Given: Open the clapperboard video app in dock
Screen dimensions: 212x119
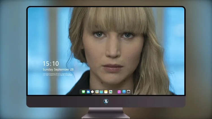Looking at the screenshot, I should [x=101, y=92].
